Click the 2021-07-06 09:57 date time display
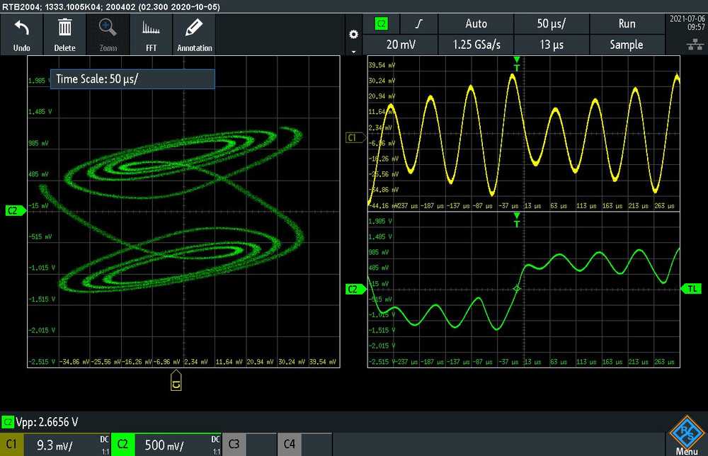The height and width of the screenshot is (456, 708). click(x=687, y=23)
